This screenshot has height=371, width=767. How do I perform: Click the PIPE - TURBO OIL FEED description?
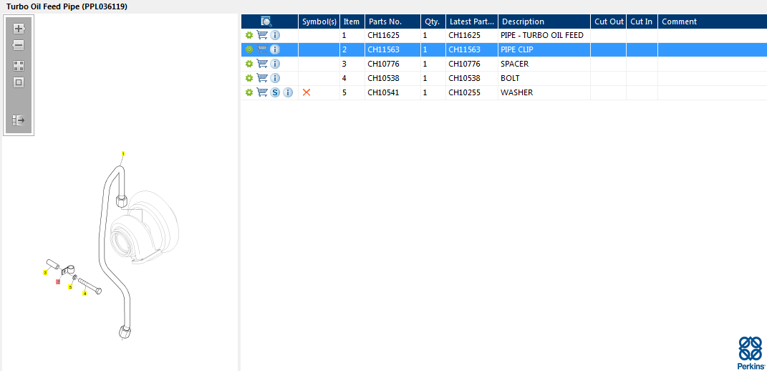542,35
